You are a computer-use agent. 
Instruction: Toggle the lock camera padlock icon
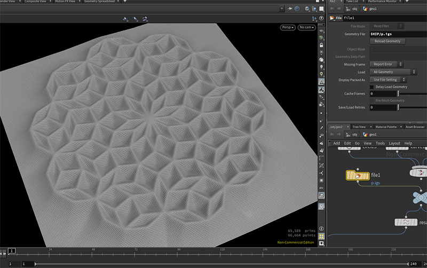[x=322, y=45]
